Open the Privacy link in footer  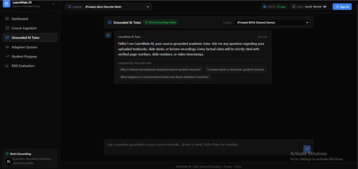click(x=227, y=167)
